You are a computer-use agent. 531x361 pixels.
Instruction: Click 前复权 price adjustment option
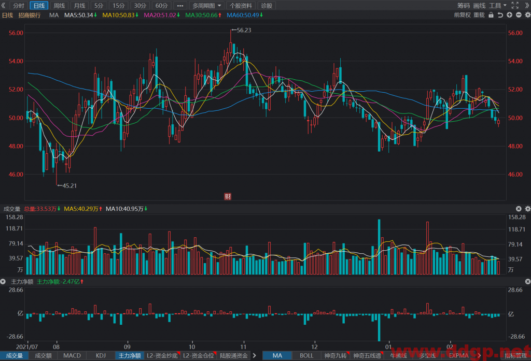[462, 15]
